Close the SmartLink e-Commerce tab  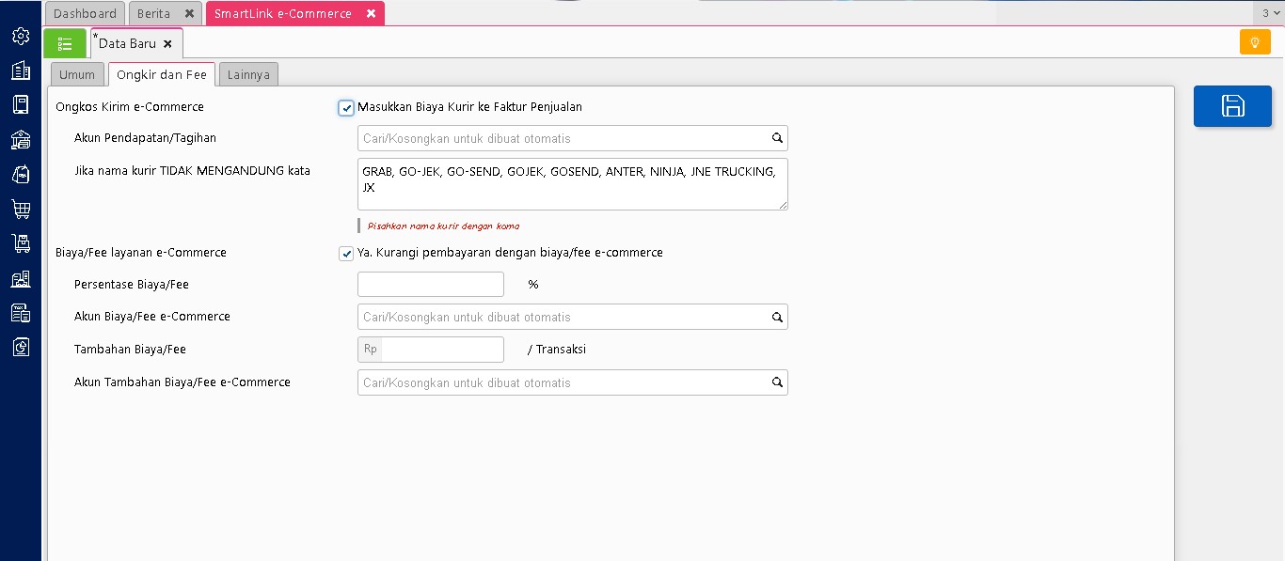pyautogui.click(x=371, y=14)
